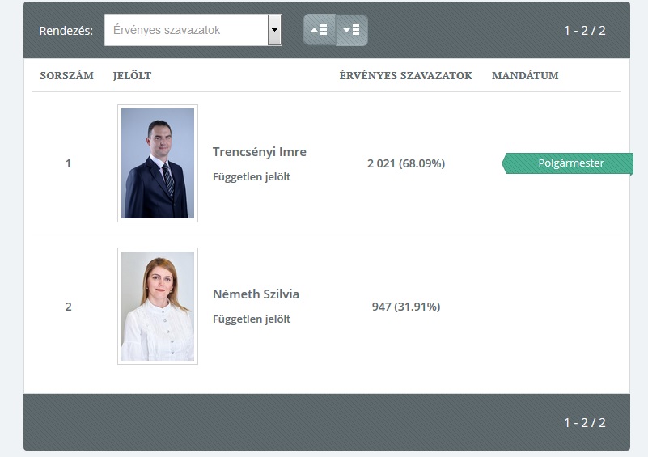Click the dropdown arrow of the sort field
Screen dimensions: 648x457
[x=274, y=30]
